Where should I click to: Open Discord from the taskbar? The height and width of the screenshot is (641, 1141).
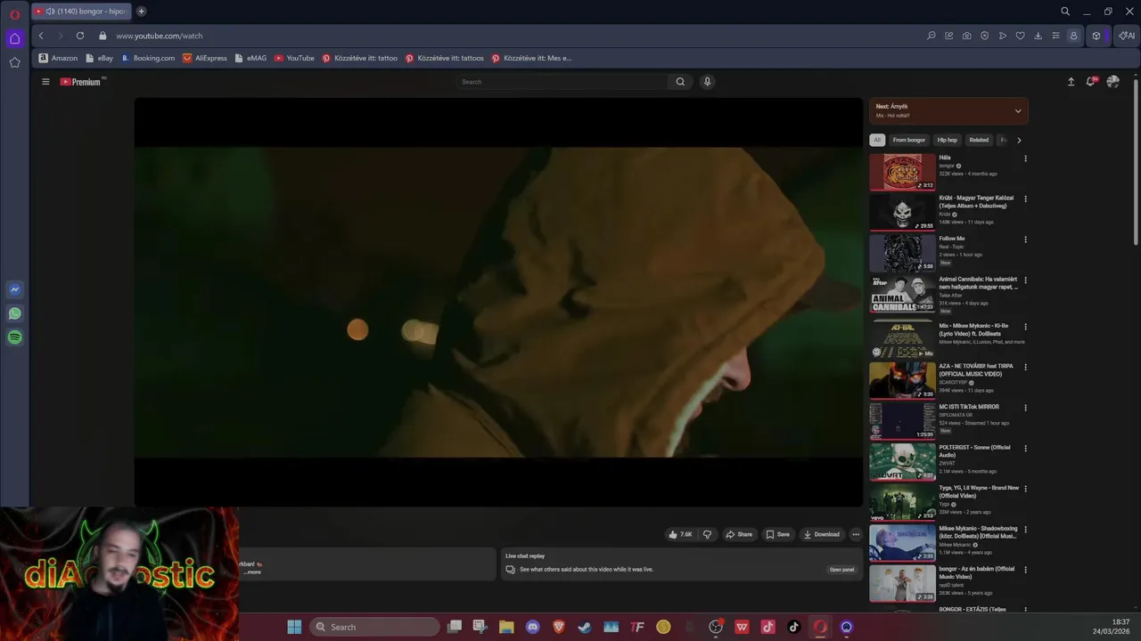533,627
